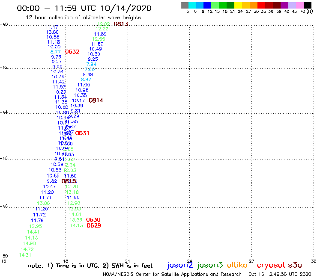Select the wave height value 11.89
The image size is (317, 278).
[x=100, y=34]
